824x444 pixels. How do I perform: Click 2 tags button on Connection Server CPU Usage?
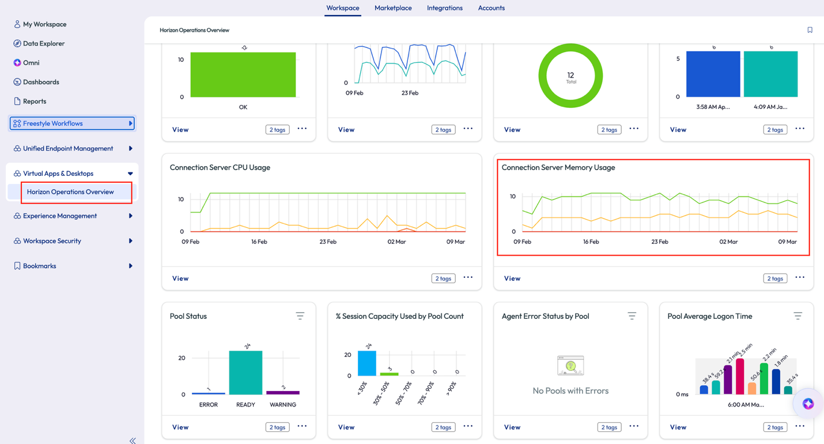tap(443, 279)
